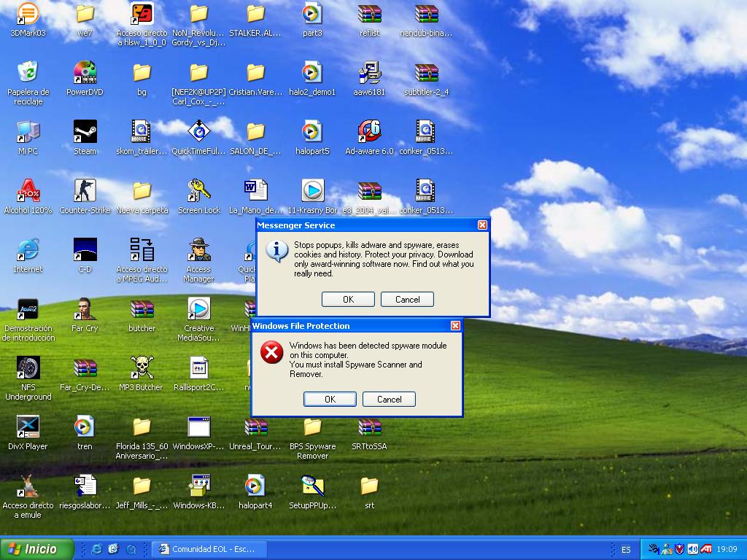Open the DivX Player shortcut

point(28,427)
